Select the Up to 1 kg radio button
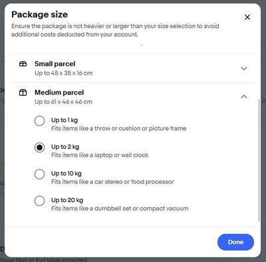This screenshot has width=266, height=262. [39, 121]
